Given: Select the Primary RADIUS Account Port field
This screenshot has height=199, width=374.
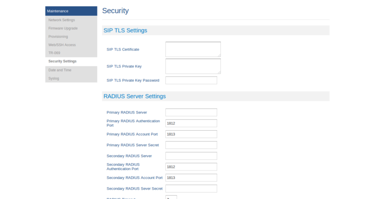Looking at the screenshot, I should click(x=191, y=134).
